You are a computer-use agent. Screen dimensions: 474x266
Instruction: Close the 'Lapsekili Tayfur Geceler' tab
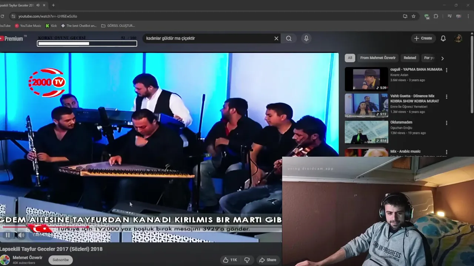tap(44, 5)
